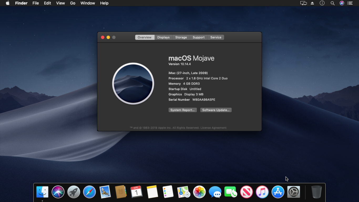Open Spotlight search magnifier in menu bar
Screen dimensions: 359x202
332,3
